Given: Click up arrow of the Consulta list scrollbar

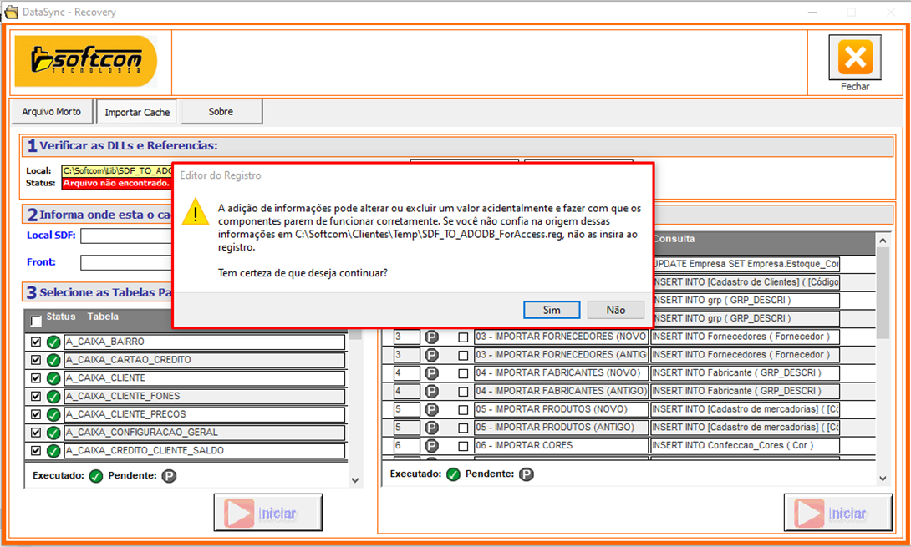Looking at the screenshot, I should click(882, 241).
